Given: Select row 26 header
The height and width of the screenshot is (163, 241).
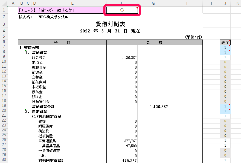Looking at the screenshot, I should tap(4, 140).
